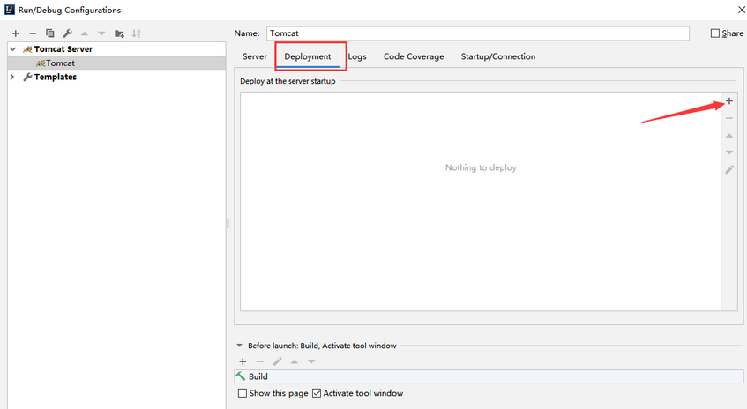This screenshot has height=409, width=747.
Task: Click the IntelliJ logo in title bar
Action: point(10,10)
